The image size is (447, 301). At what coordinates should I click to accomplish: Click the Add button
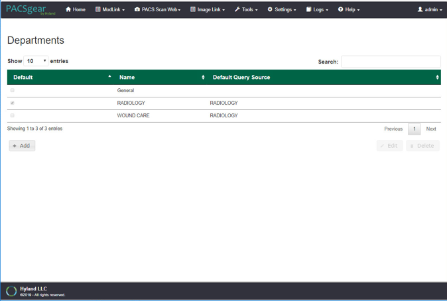(22, 146)
